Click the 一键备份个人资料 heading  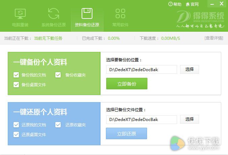(40, 62)
